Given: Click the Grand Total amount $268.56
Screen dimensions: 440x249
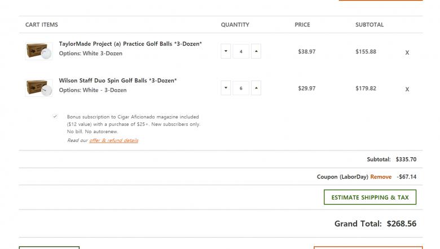Looking at the screenshot, I should coord(401,224).
